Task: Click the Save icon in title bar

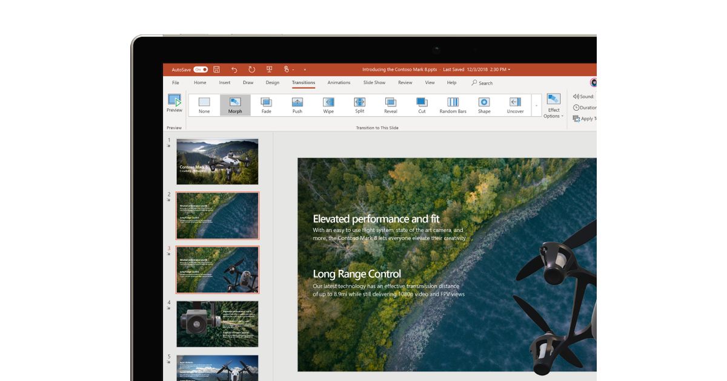Action: (217, 70)
